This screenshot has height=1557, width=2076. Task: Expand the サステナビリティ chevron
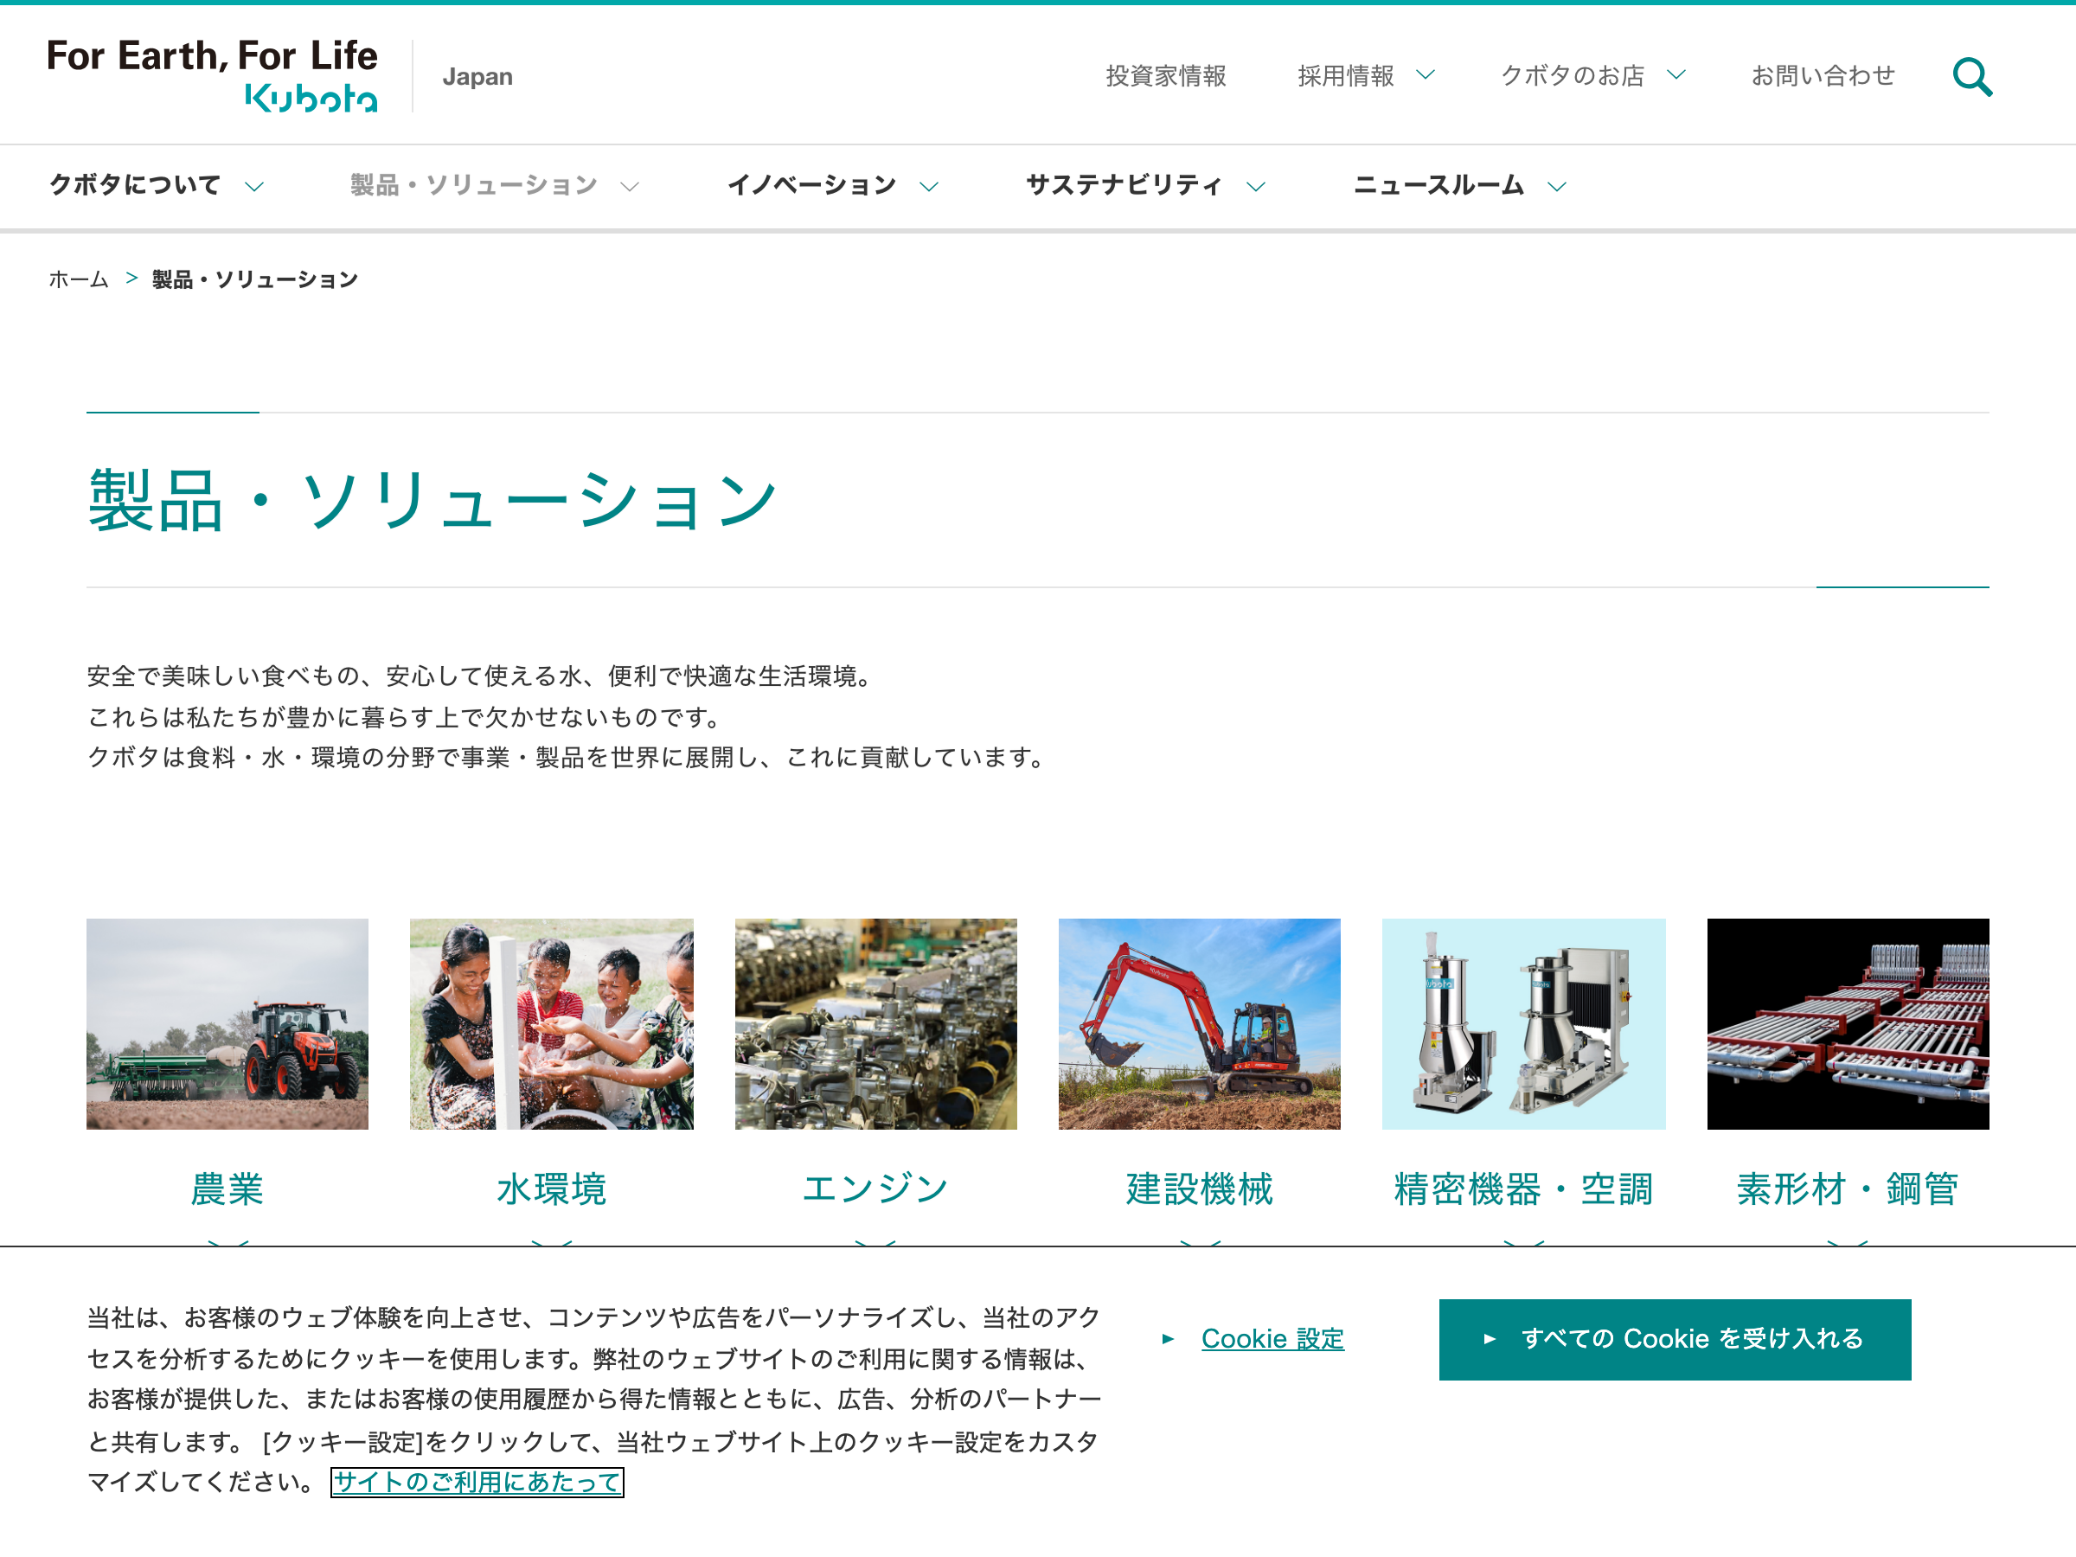(x=1256, y=187)
